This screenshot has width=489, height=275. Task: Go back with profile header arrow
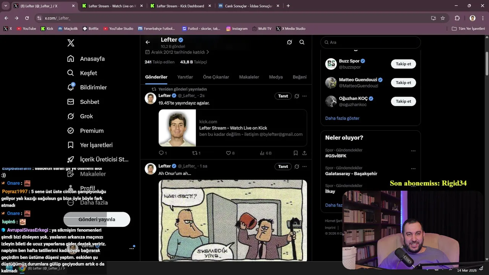click(148, 42)
